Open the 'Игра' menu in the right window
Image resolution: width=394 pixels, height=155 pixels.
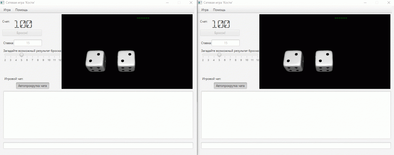(205, 10)
